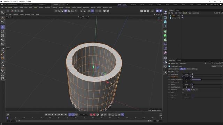Toggle Z axis lock icon
The height and width of the screenshot is (125, 223).
[x=19, y=11]
